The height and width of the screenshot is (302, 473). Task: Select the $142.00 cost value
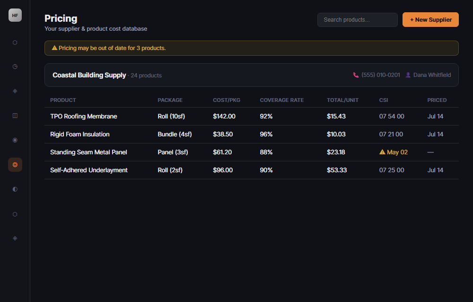[x=224, y=117]
